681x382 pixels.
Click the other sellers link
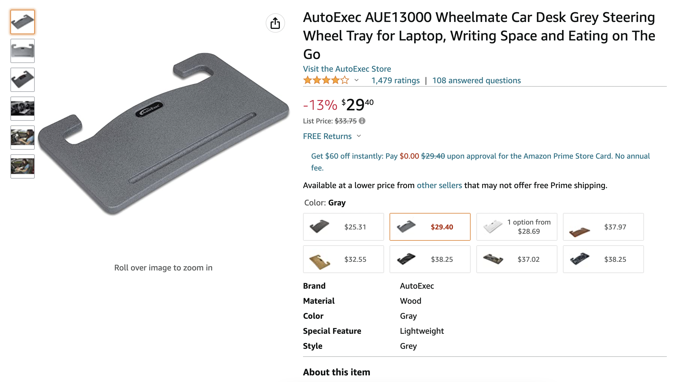pos(439,185)
